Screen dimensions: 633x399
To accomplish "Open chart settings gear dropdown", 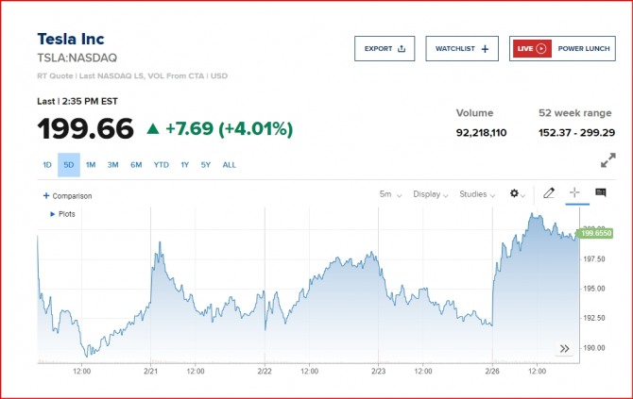I will (518, 193).
